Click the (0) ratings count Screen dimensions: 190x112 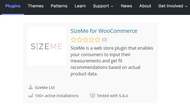click(x=105, y=40)
